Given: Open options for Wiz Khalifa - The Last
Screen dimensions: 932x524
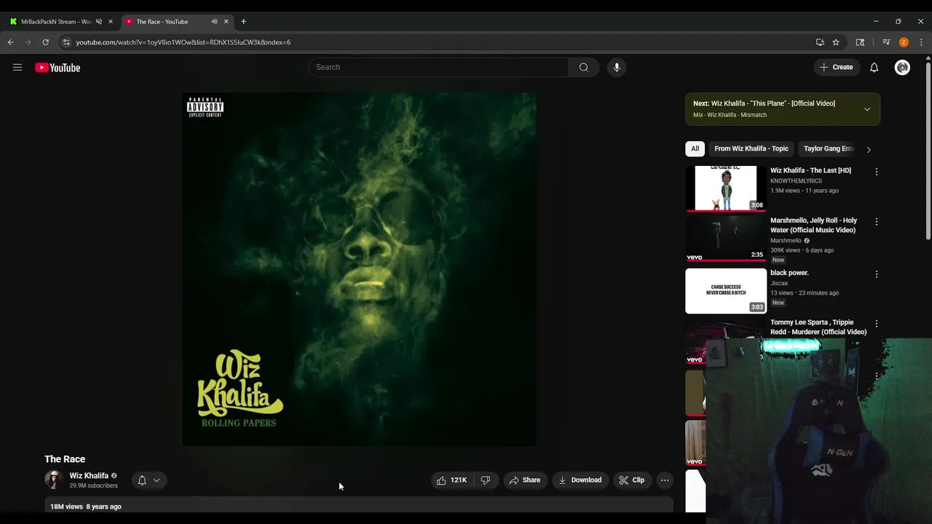Looking at the screenshot, I should [876, 172].
